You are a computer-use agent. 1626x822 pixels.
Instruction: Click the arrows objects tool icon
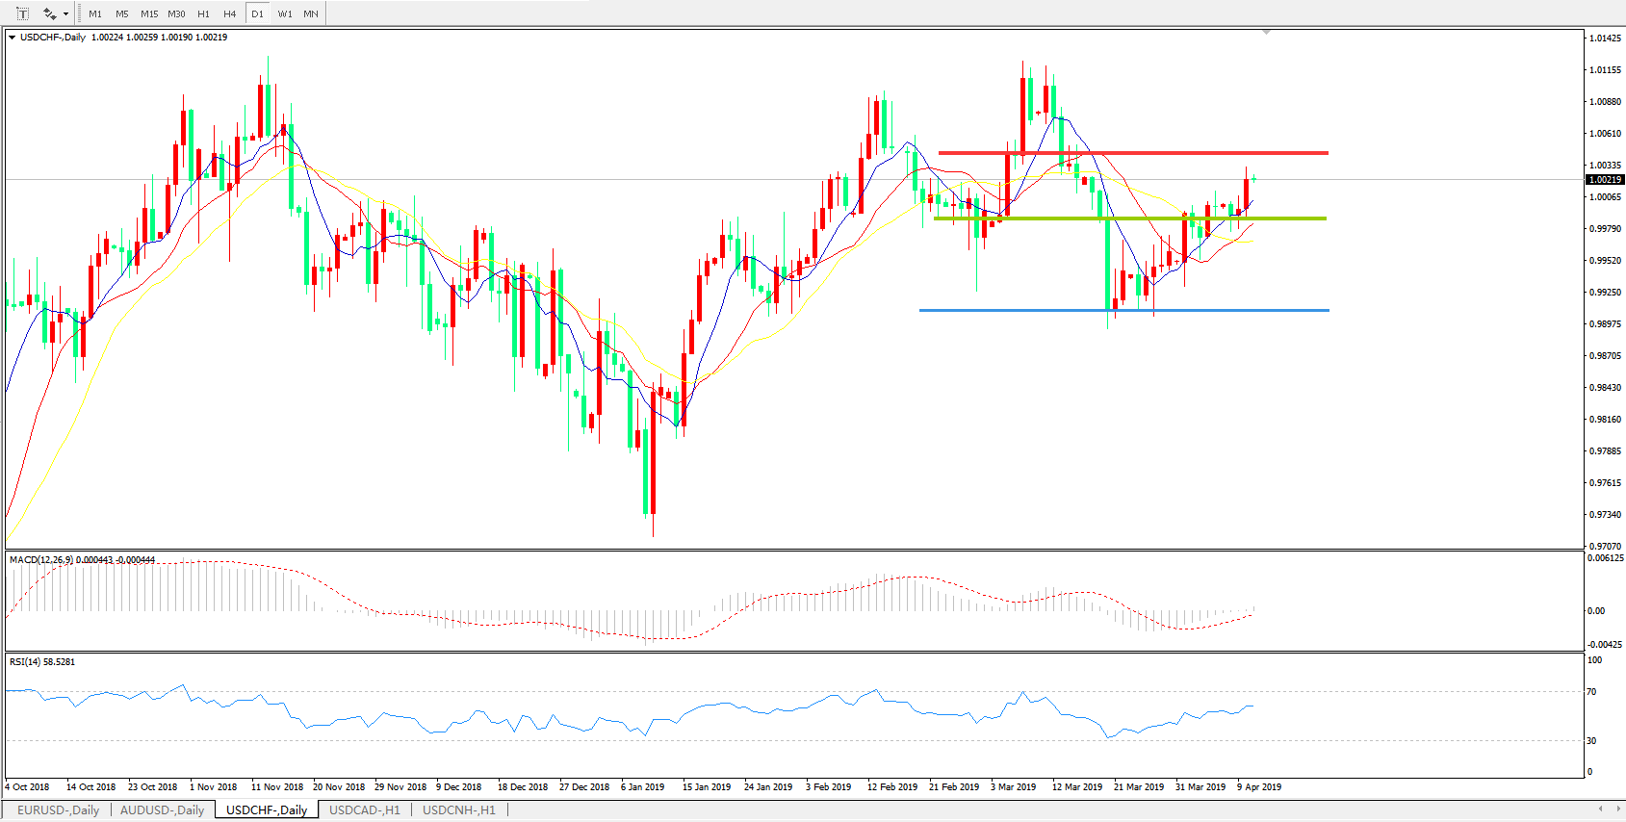click(48, 13)
